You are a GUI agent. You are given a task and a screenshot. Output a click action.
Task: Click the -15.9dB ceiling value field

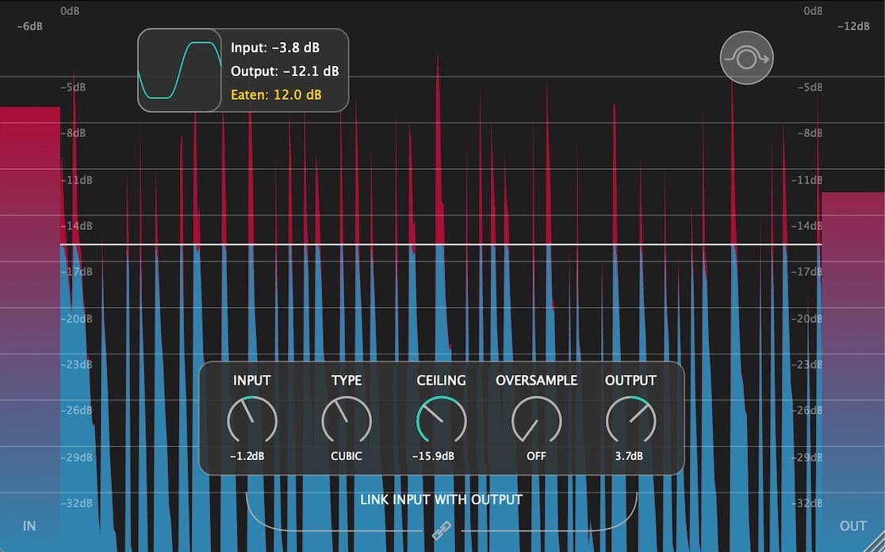pyautogui.click(x=433, y=456)
